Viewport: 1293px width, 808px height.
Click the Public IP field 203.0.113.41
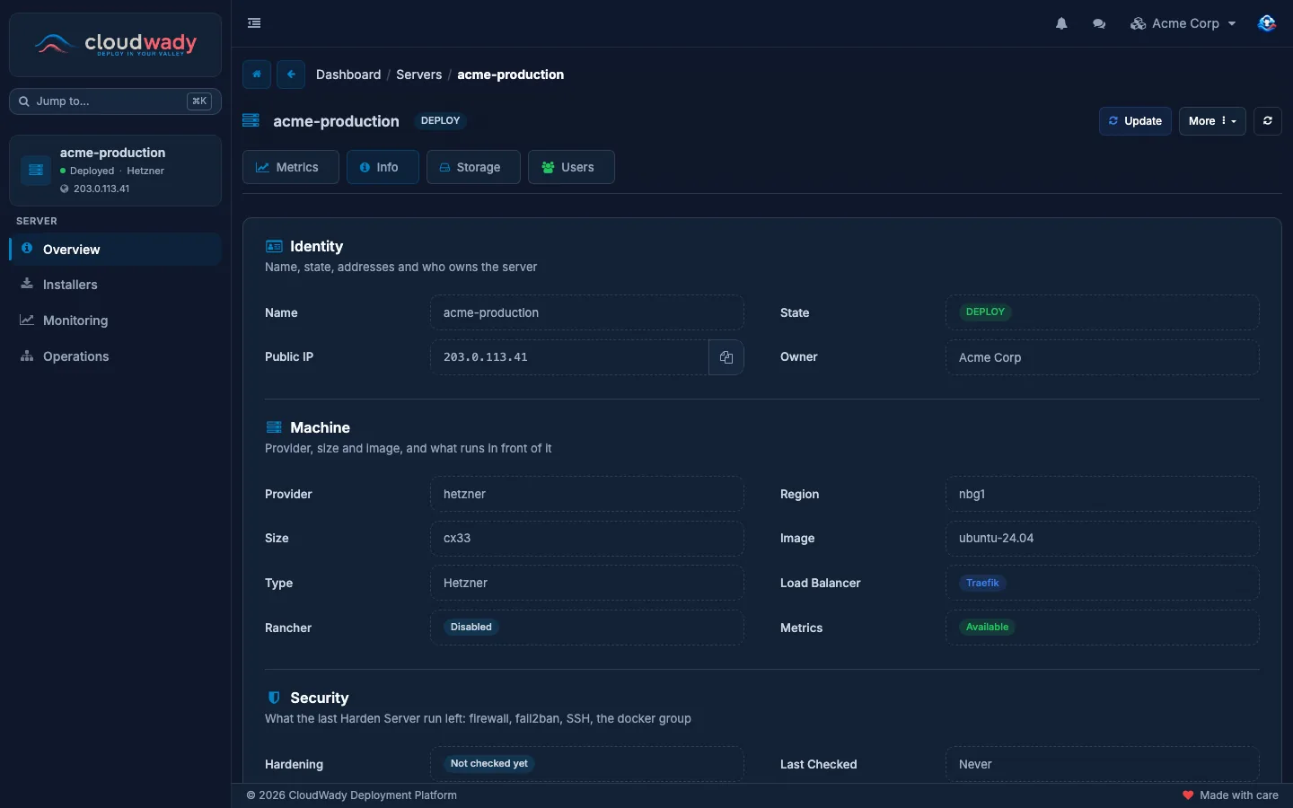(569, 357)
